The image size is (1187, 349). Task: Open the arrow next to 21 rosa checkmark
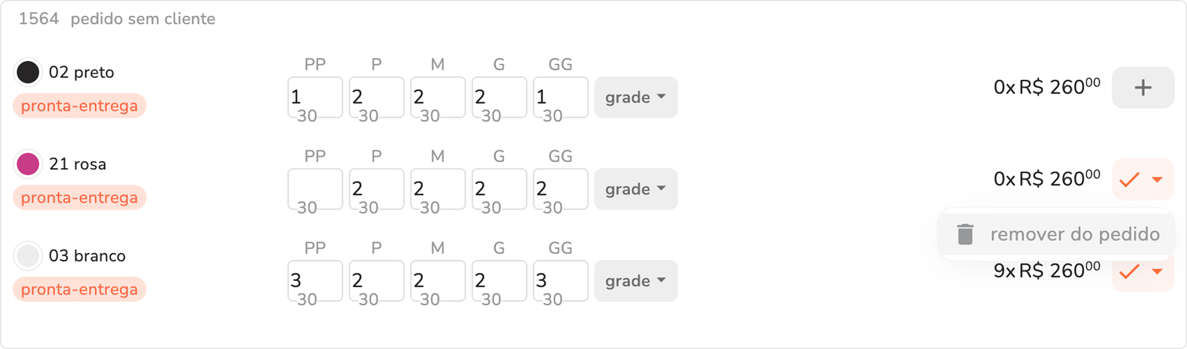tap(1157, 180)
